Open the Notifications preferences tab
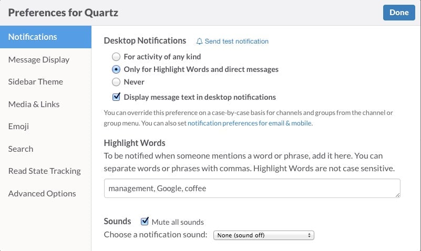Image resolution: width=421 pixels, height=251 pixels. (46, 37)
